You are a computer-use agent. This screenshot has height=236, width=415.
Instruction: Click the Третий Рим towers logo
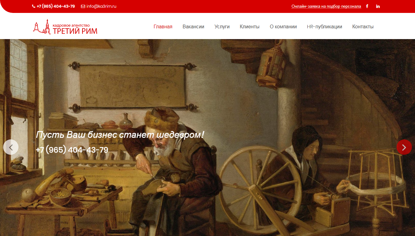point(42,26)
